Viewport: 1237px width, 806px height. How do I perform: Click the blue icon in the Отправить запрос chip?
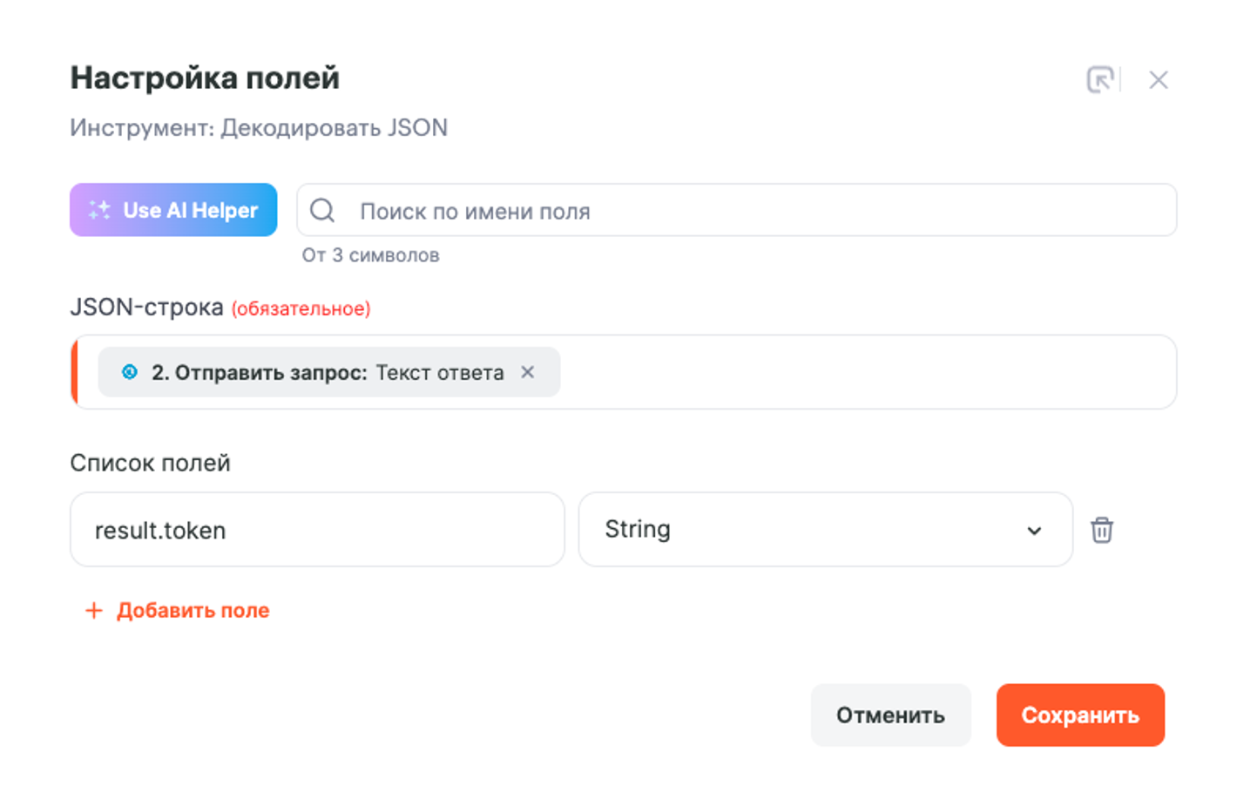[130, 372]
